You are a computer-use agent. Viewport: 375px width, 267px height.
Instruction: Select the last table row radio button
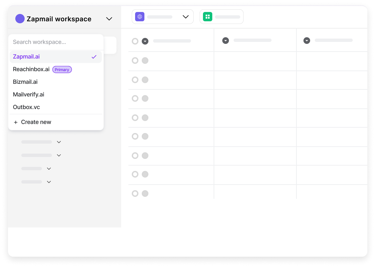[x=135, y=194]
